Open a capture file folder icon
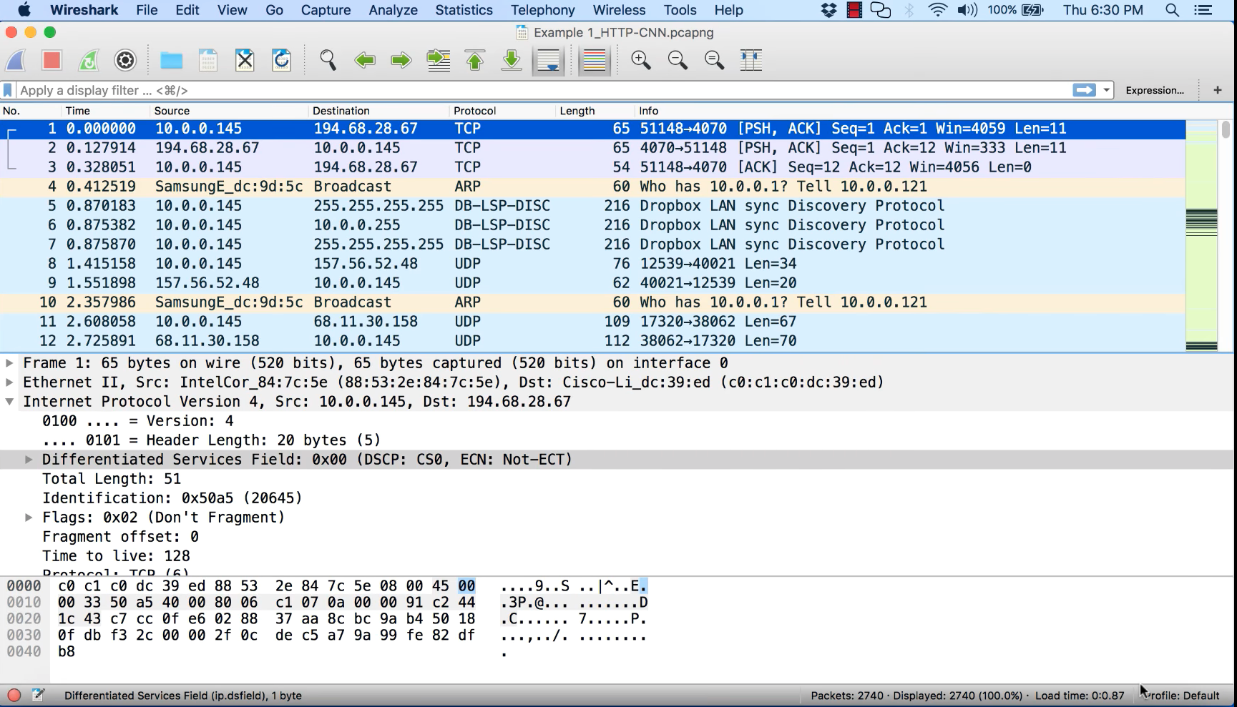Image resolution: width=1237 pixels, height=707 pixels. [x=171, y=61]
